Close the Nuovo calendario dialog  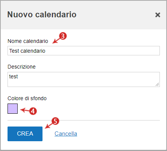point(158,15)
